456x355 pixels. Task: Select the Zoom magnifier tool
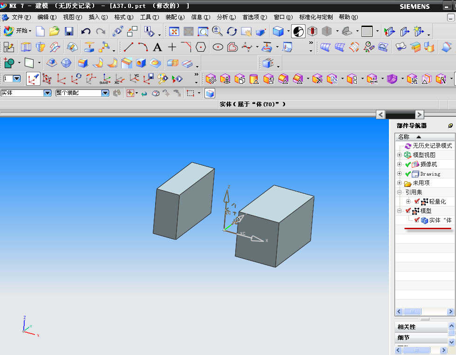(x=217, y=31)
